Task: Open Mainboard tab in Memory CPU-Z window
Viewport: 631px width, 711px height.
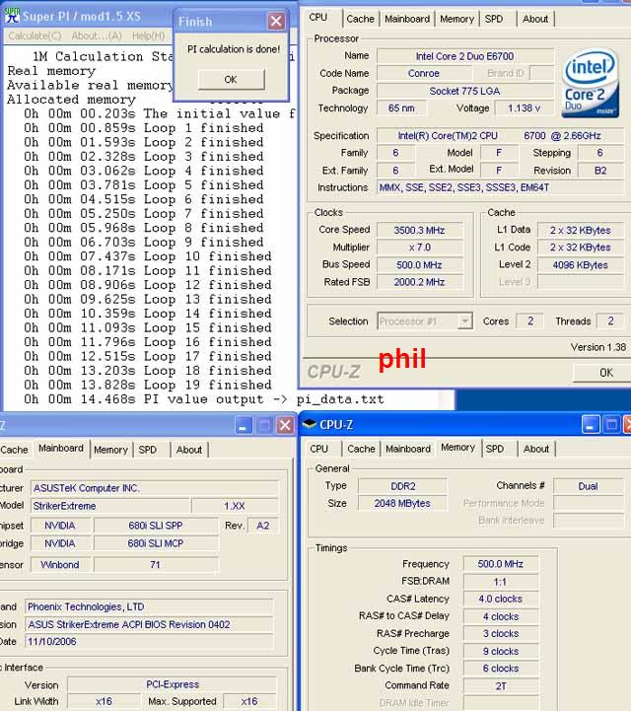Action: click(408, 449)
